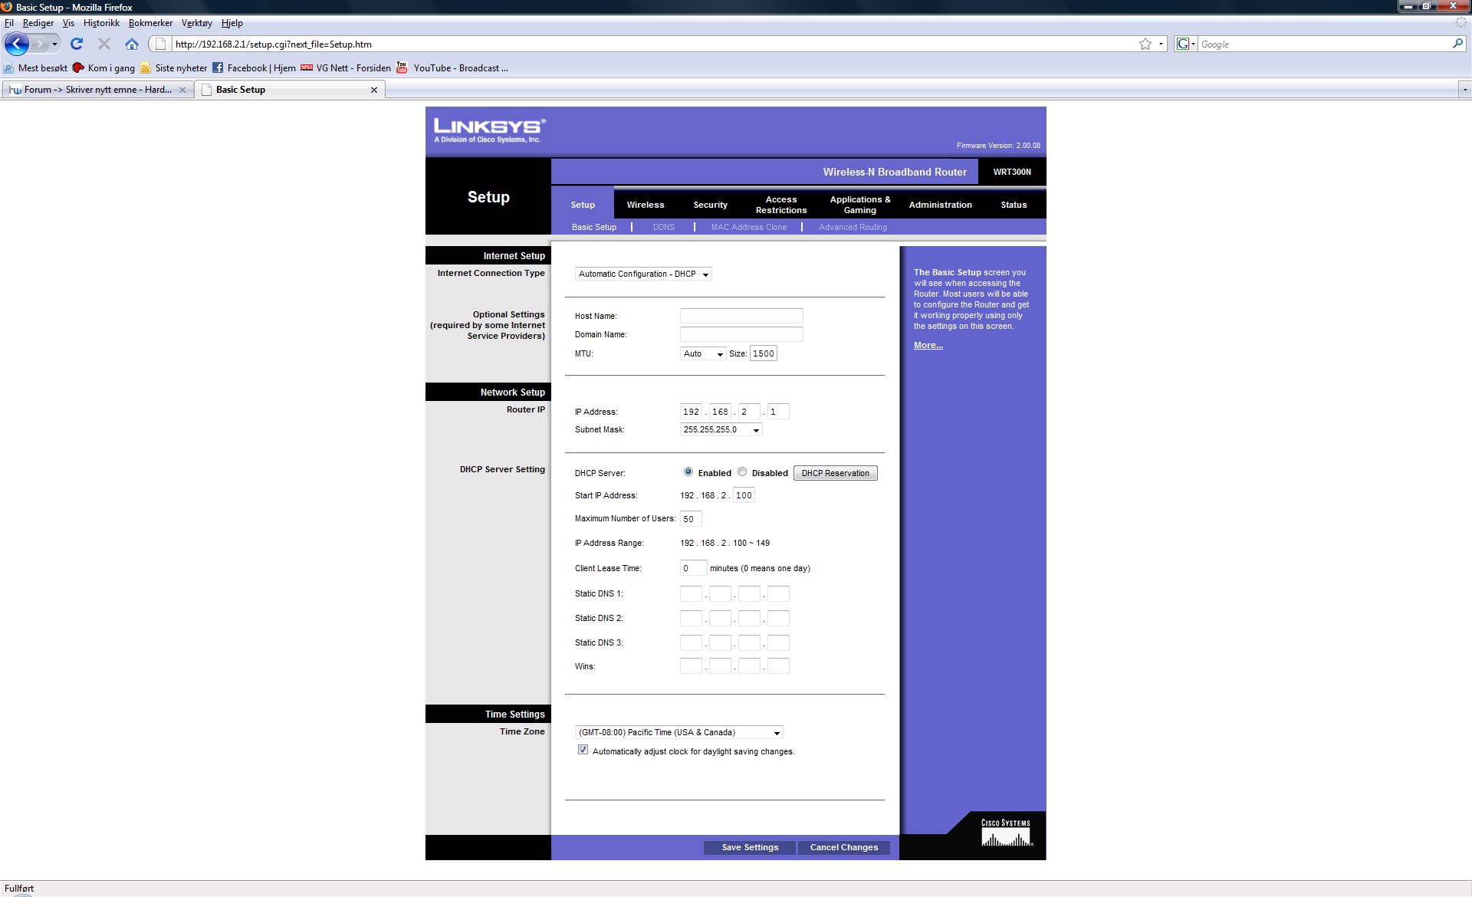The image size is (1472, 897).
Task: Select the Enabled DHCP Server radio button
Action: (x=688, y=472)
